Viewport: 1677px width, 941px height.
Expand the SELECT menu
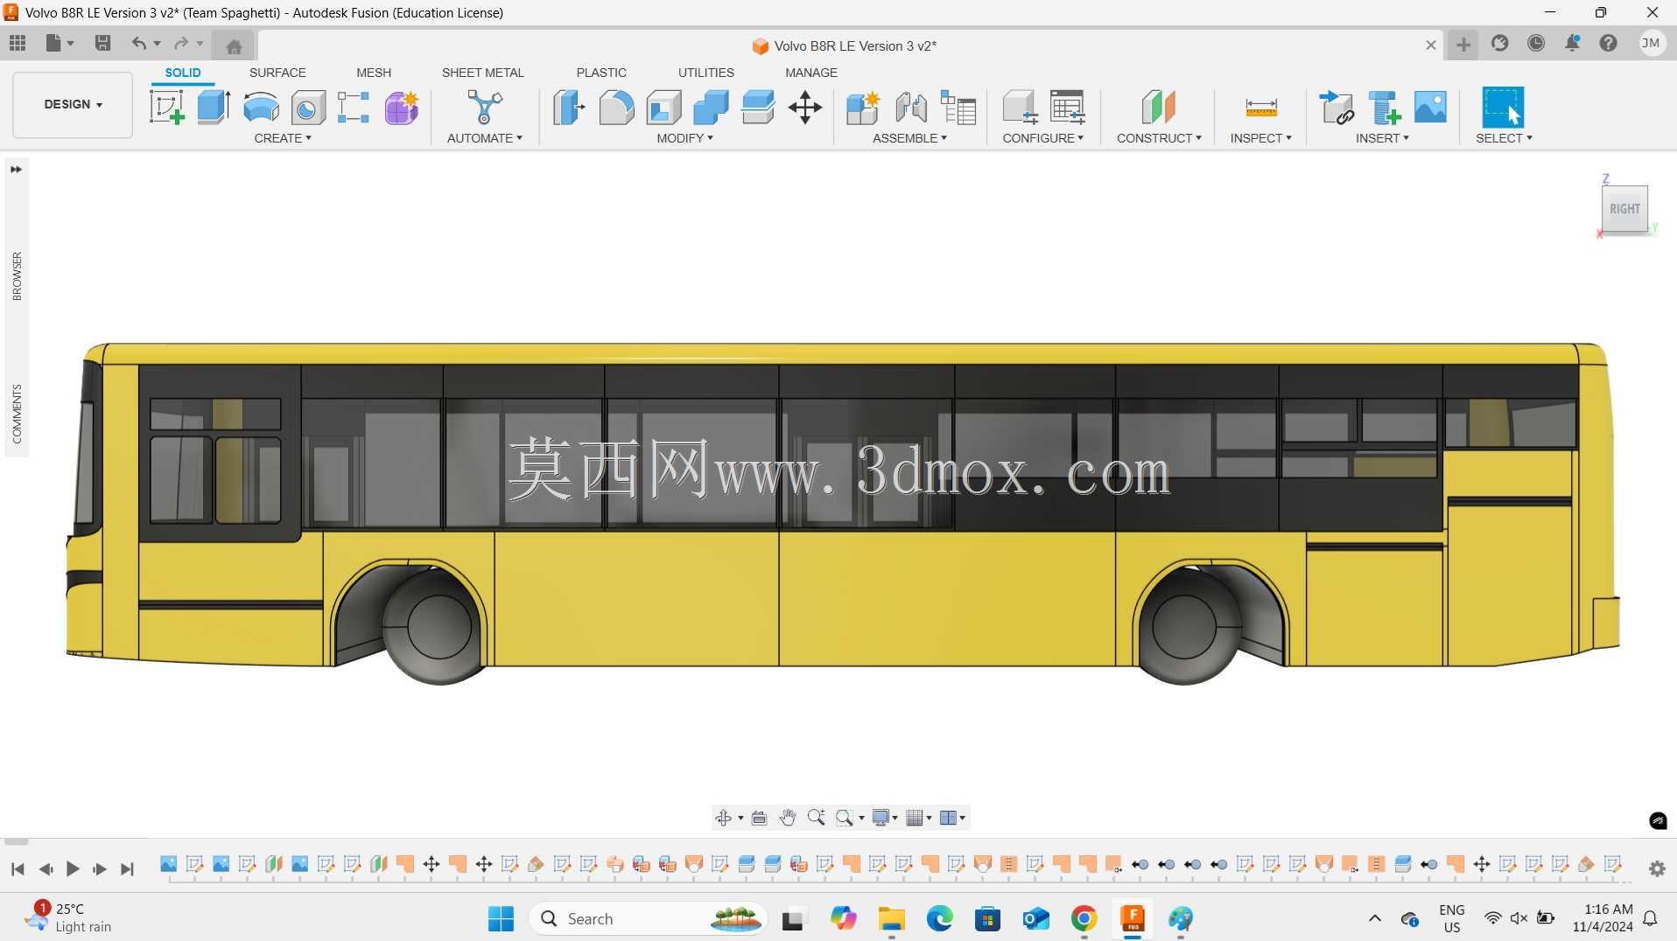coord(1505,138)
